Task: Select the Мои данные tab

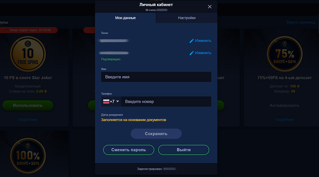Action: tap(125, 18)
